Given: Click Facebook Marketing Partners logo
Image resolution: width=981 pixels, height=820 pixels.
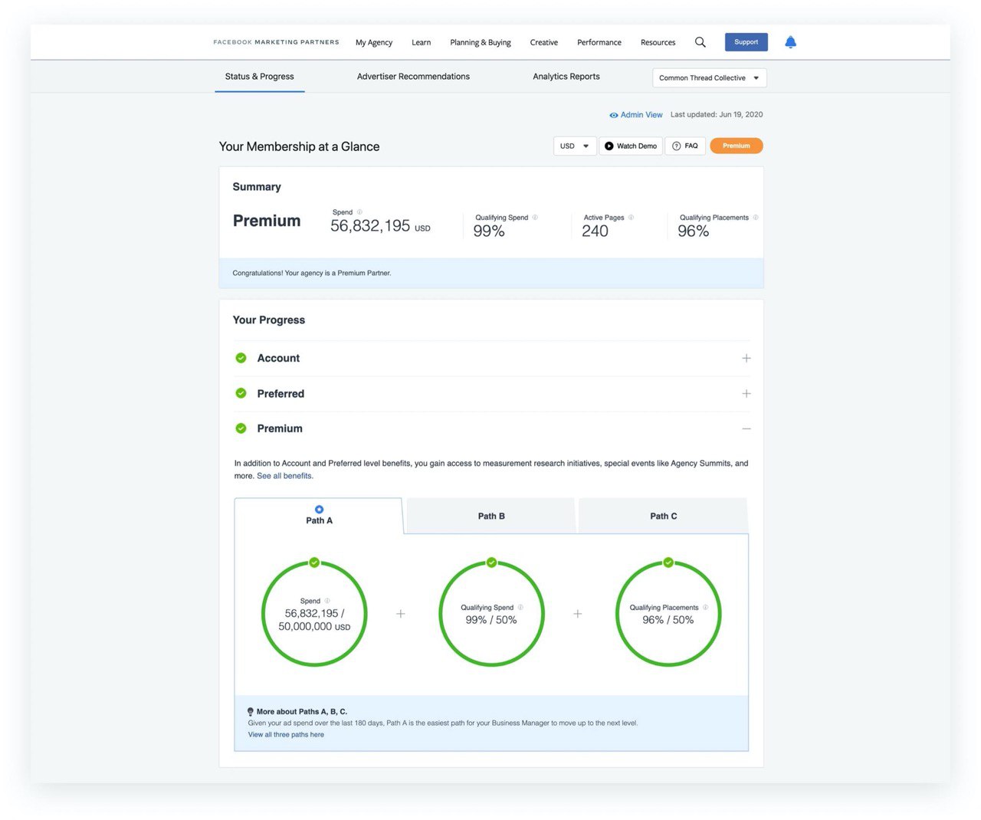Looking at the screenshot, I should pyautogui.click(x=276, y=42).
